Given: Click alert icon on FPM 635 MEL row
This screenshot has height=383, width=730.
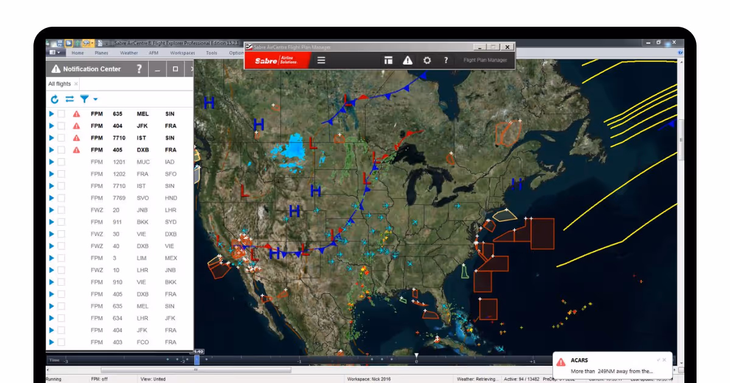Looking at the screenshot, I should click(x=77, y=114).
